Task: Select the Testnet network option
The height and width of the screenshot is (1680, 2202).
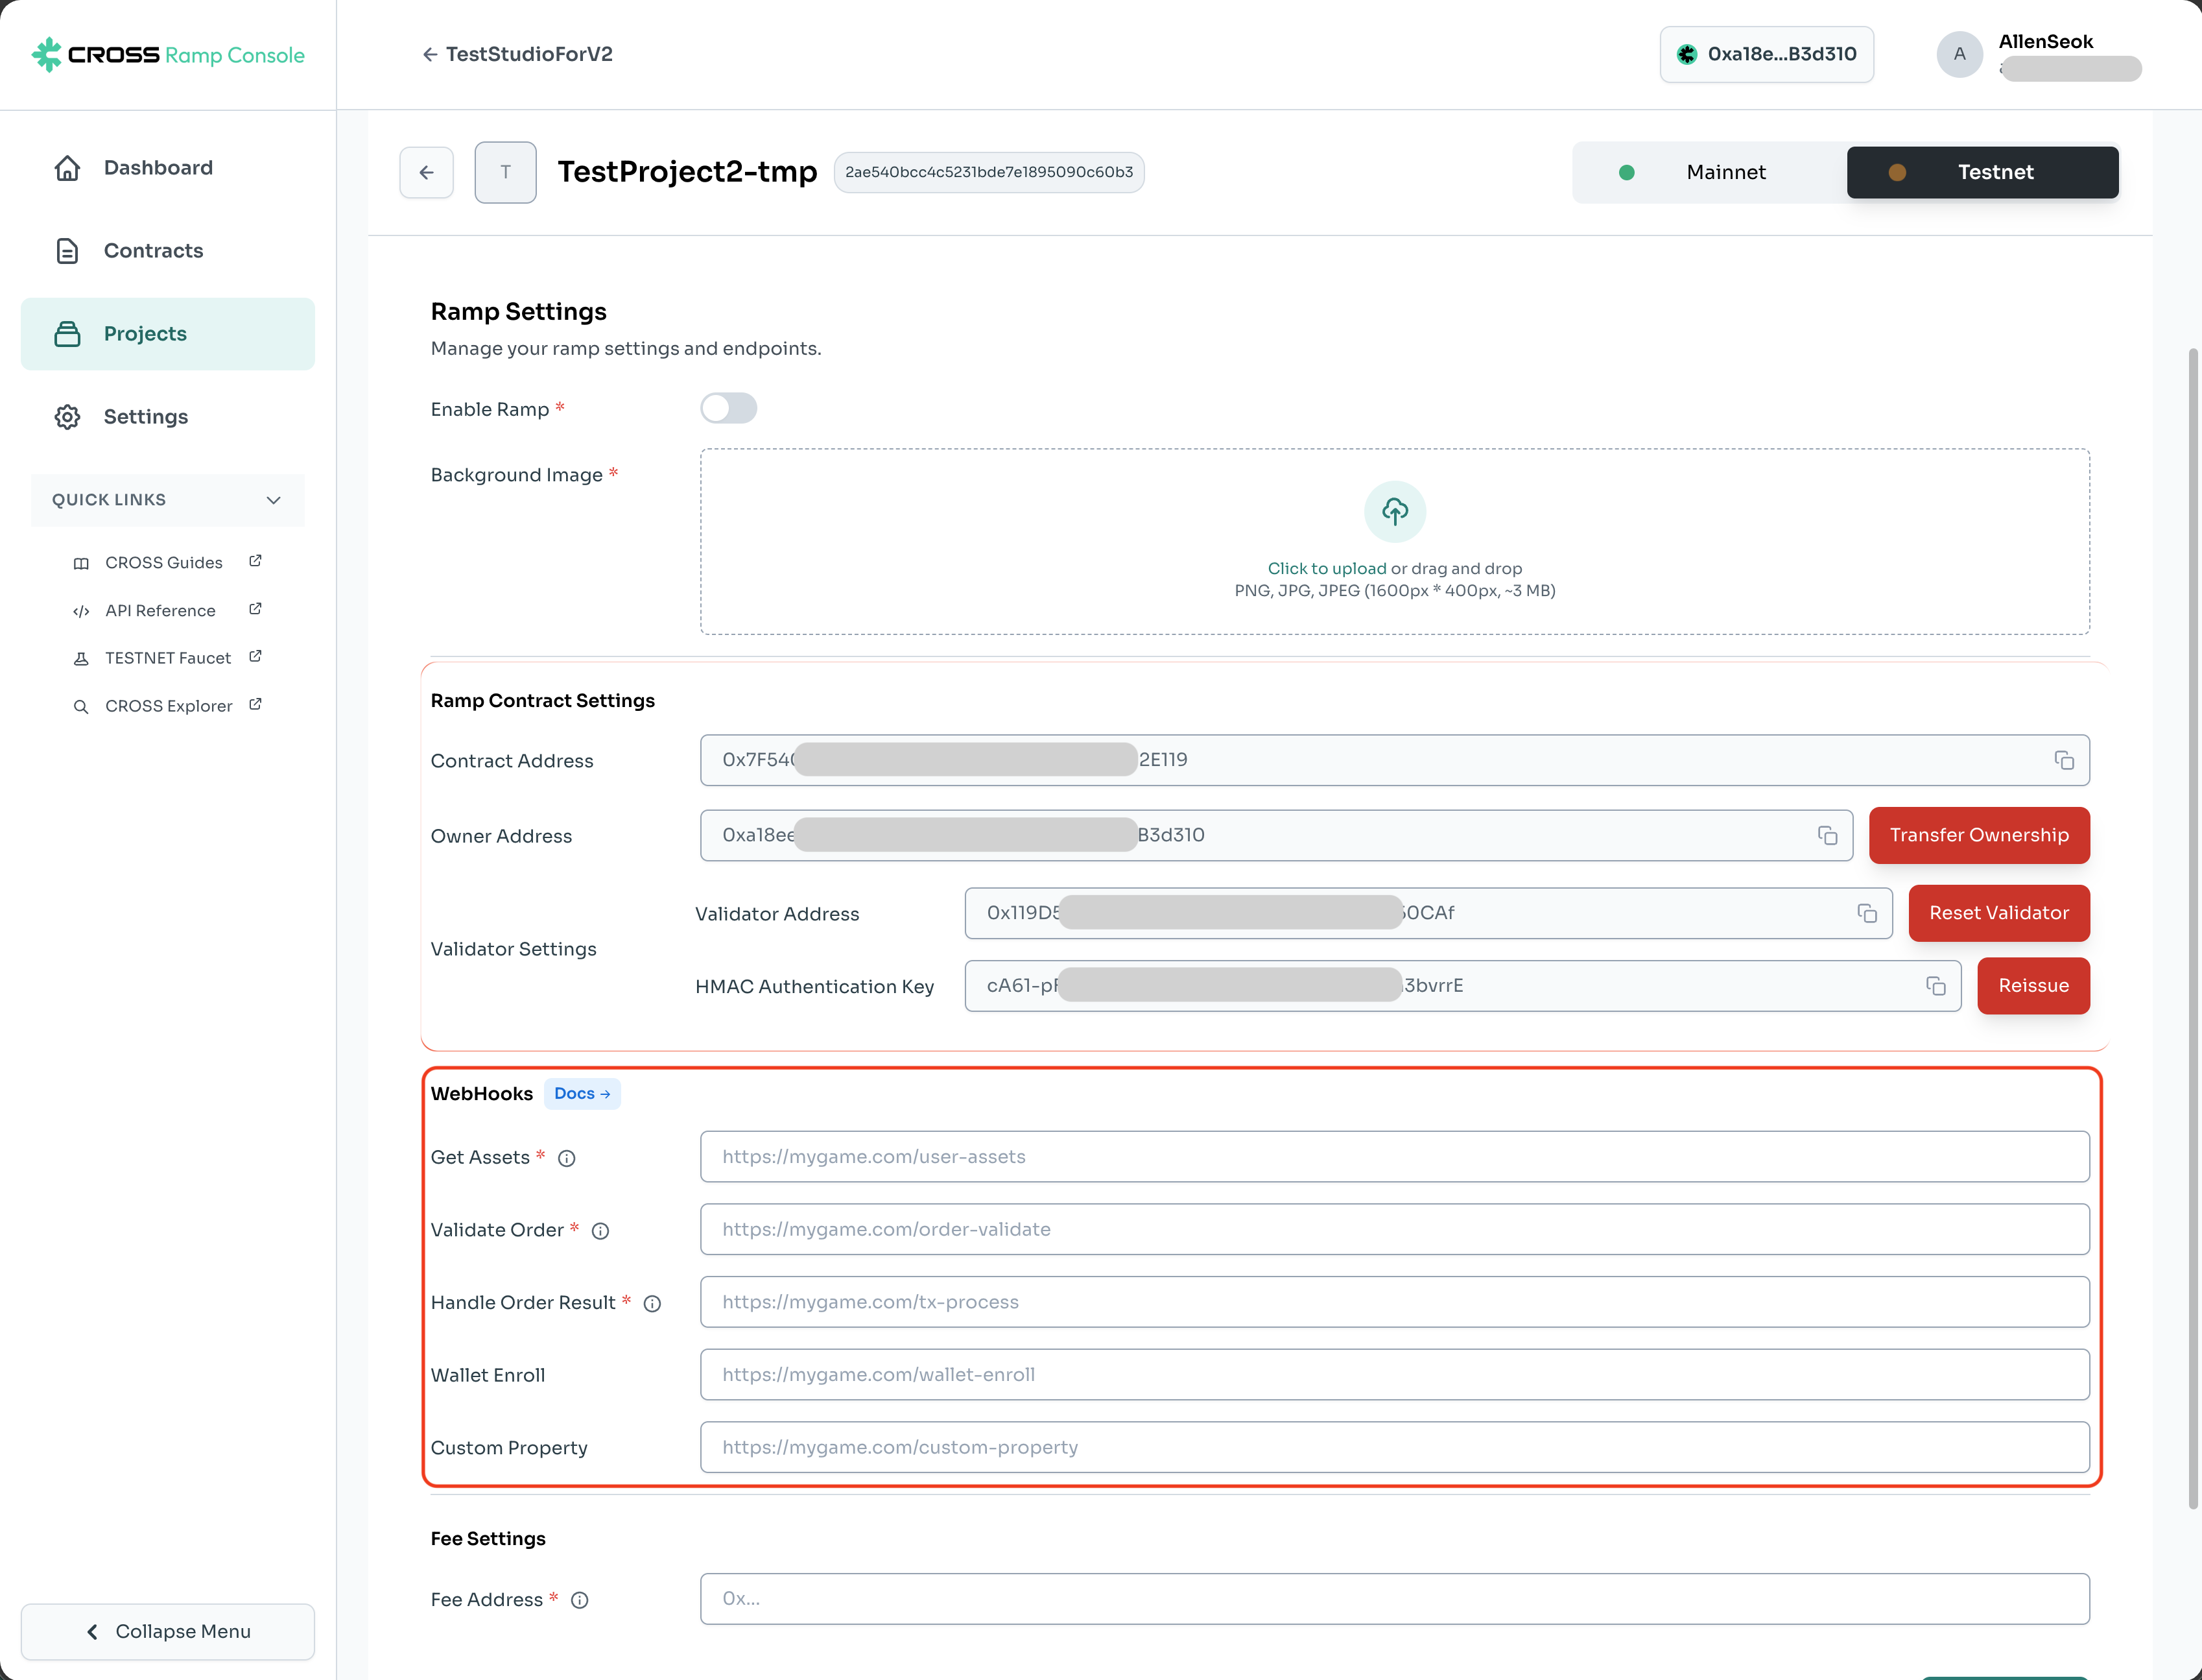Action: (x=1981, y=172)
